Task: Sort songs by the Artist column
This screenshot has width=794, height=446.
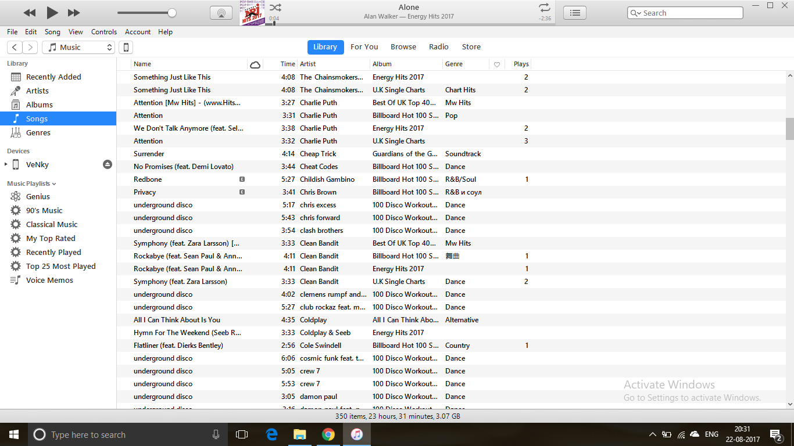Action: pos(334,64)
